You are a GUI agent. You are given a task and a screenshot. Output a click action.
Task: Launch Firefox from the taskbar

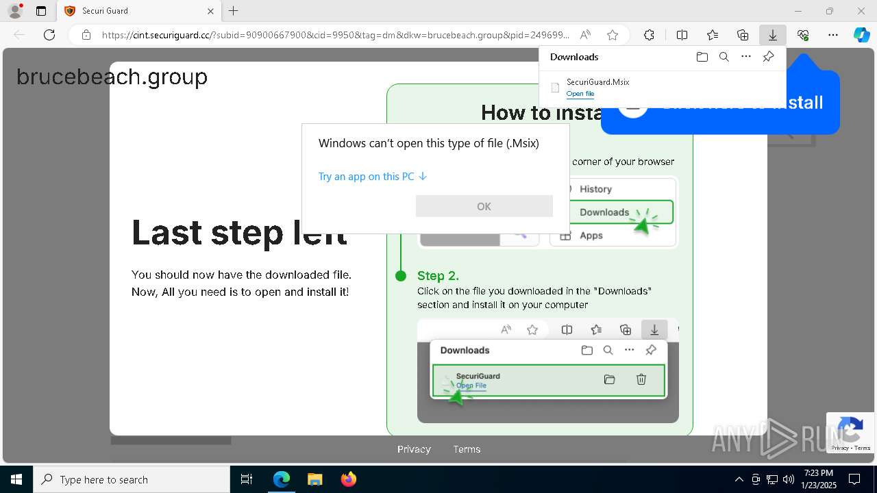click(x=348, y=479)
